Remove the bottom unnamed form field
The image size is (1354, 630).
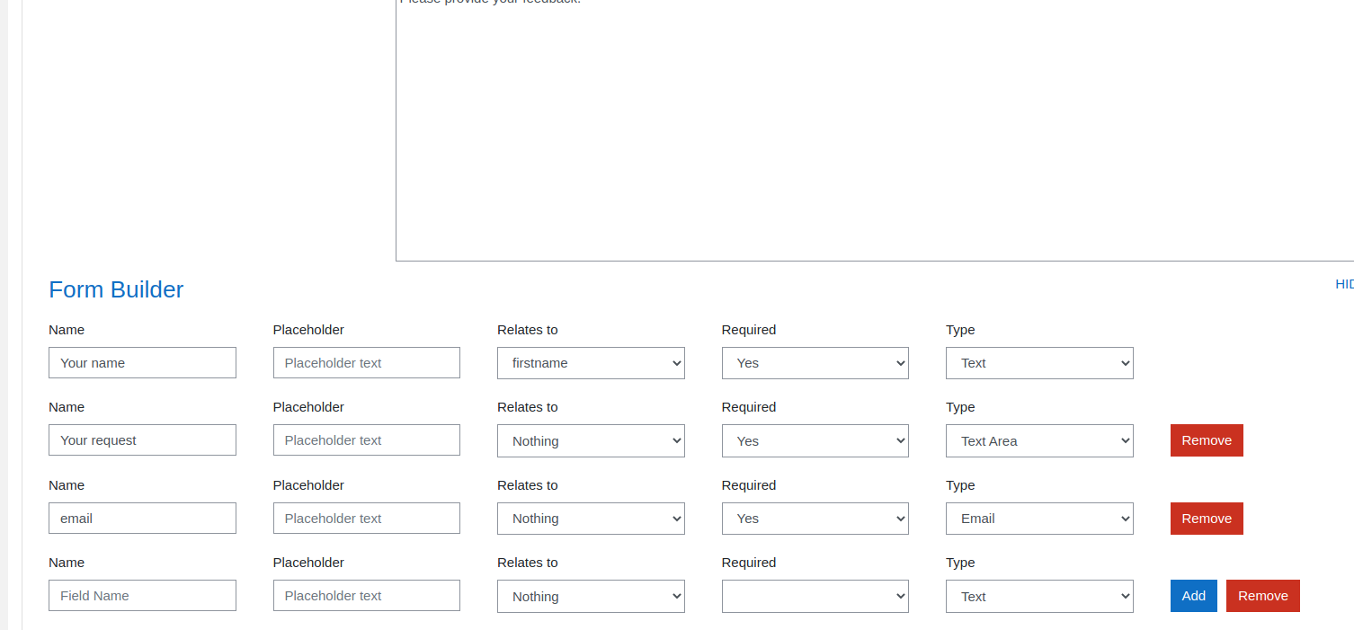click(1262, 596)
